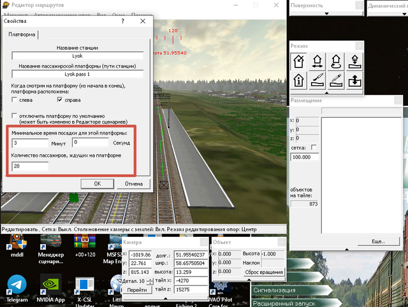Click the Название станции field with Lyok
This screenshot has height=307, width=408.
click(78, 56)
